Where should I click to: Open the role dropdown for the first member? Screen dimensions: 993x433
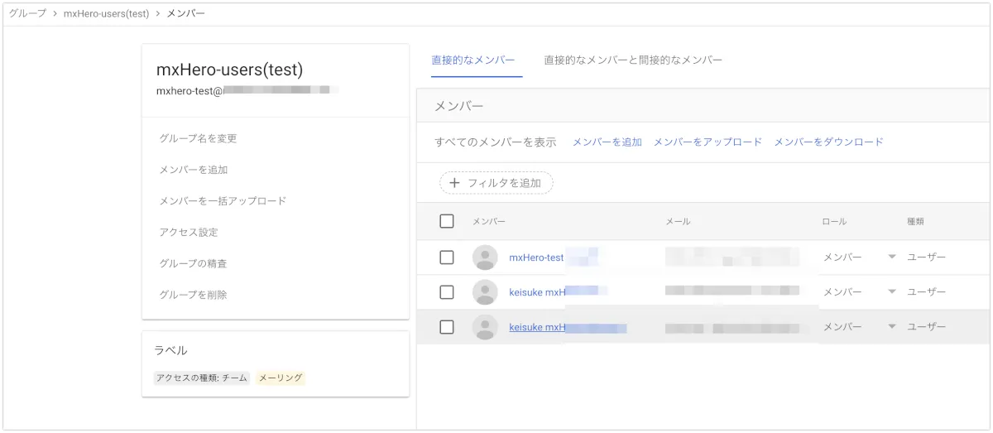pyautogui.click(x=891, y=257)
